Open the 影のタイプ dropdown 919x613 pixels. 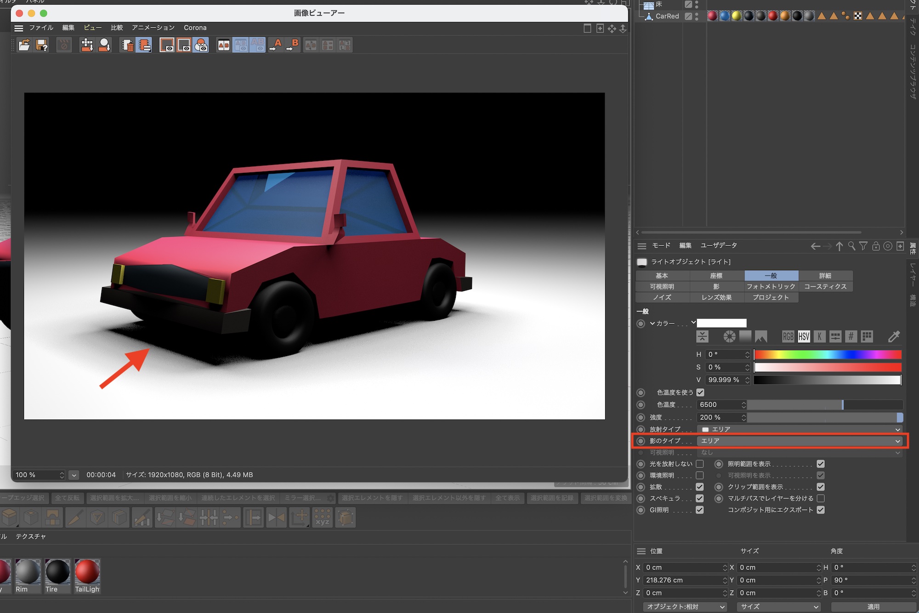click(800, 441)
